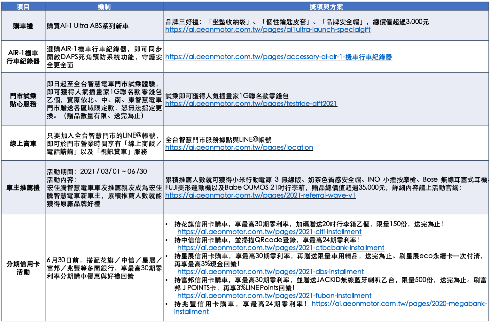This screenshot has height=322, width=490.
Task: Open the 2021-referral-wave-v1 link
Action: (x=261, y=195)
